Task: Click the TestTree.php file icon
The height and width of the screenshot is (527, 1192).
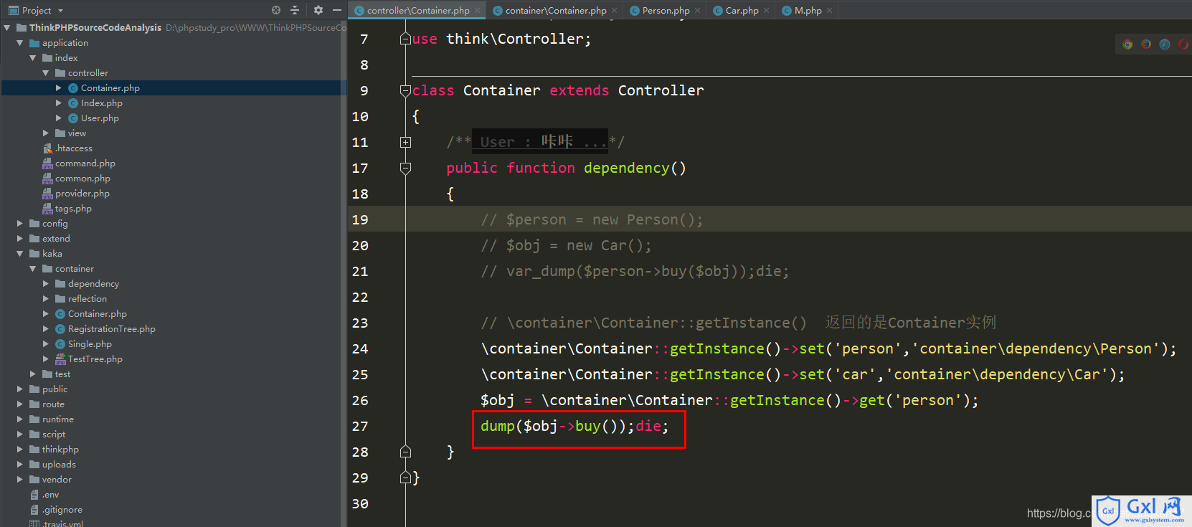Action: click(61, 359)
